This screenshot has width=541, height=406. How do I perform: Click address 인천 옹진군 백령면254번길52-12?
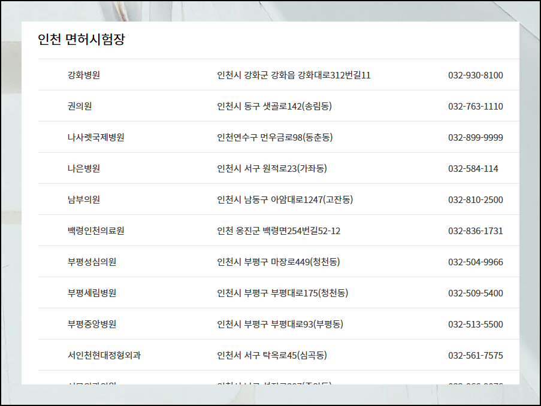(x=279, y=231)
